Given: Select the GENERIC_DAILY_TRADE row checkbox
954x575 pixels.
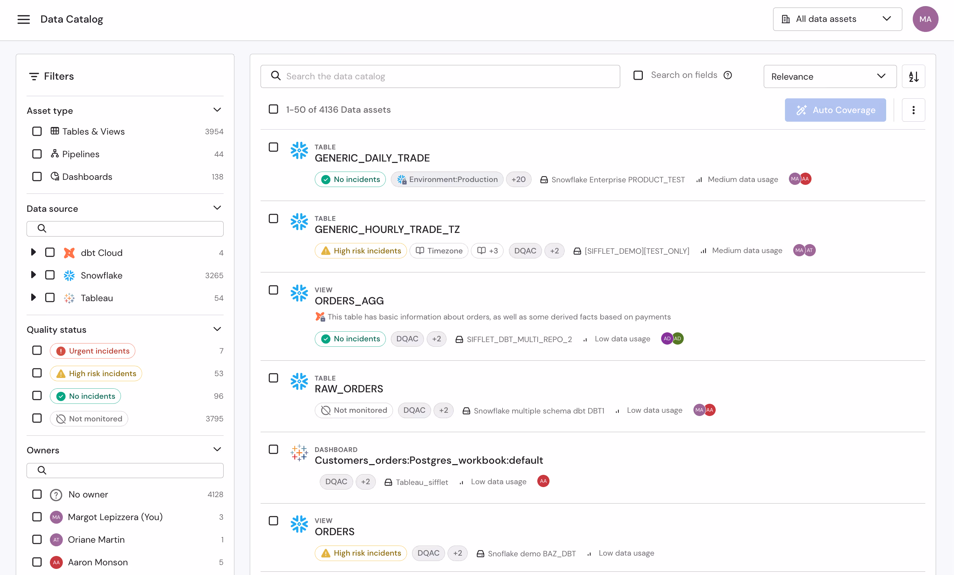Looking at the screenshot, I should click(x=273, y=147).
